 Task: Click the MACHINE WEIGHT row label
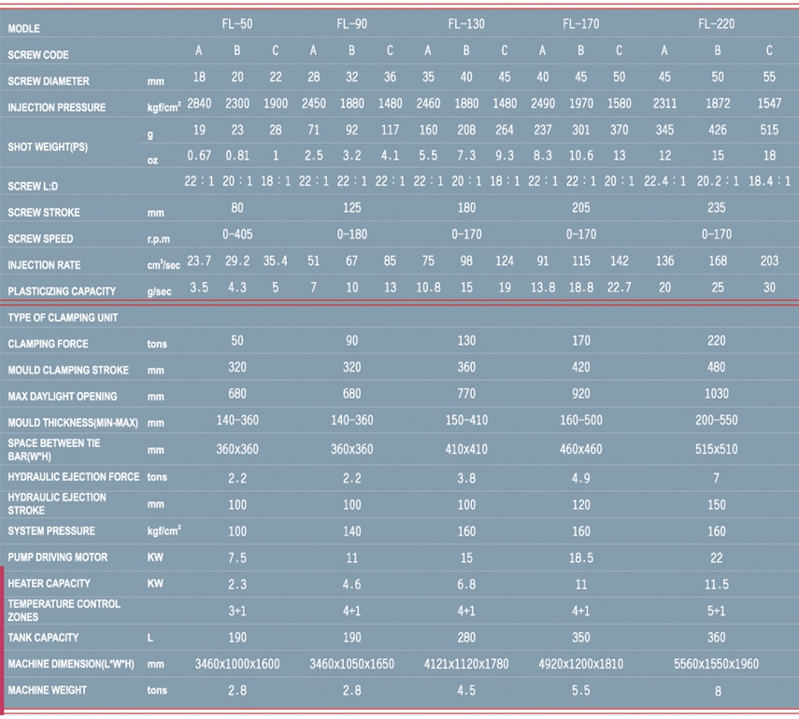(48, 690)
